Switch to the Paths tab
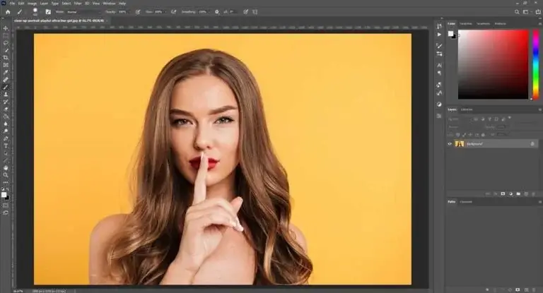The width and height of the screenshot is (543, 293). click(452, 202)
